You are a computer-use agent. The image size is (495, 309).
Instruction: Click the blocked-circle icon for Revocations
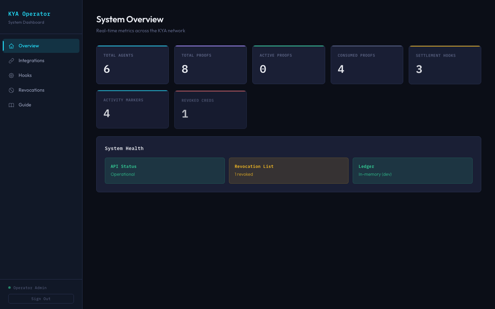11,90
